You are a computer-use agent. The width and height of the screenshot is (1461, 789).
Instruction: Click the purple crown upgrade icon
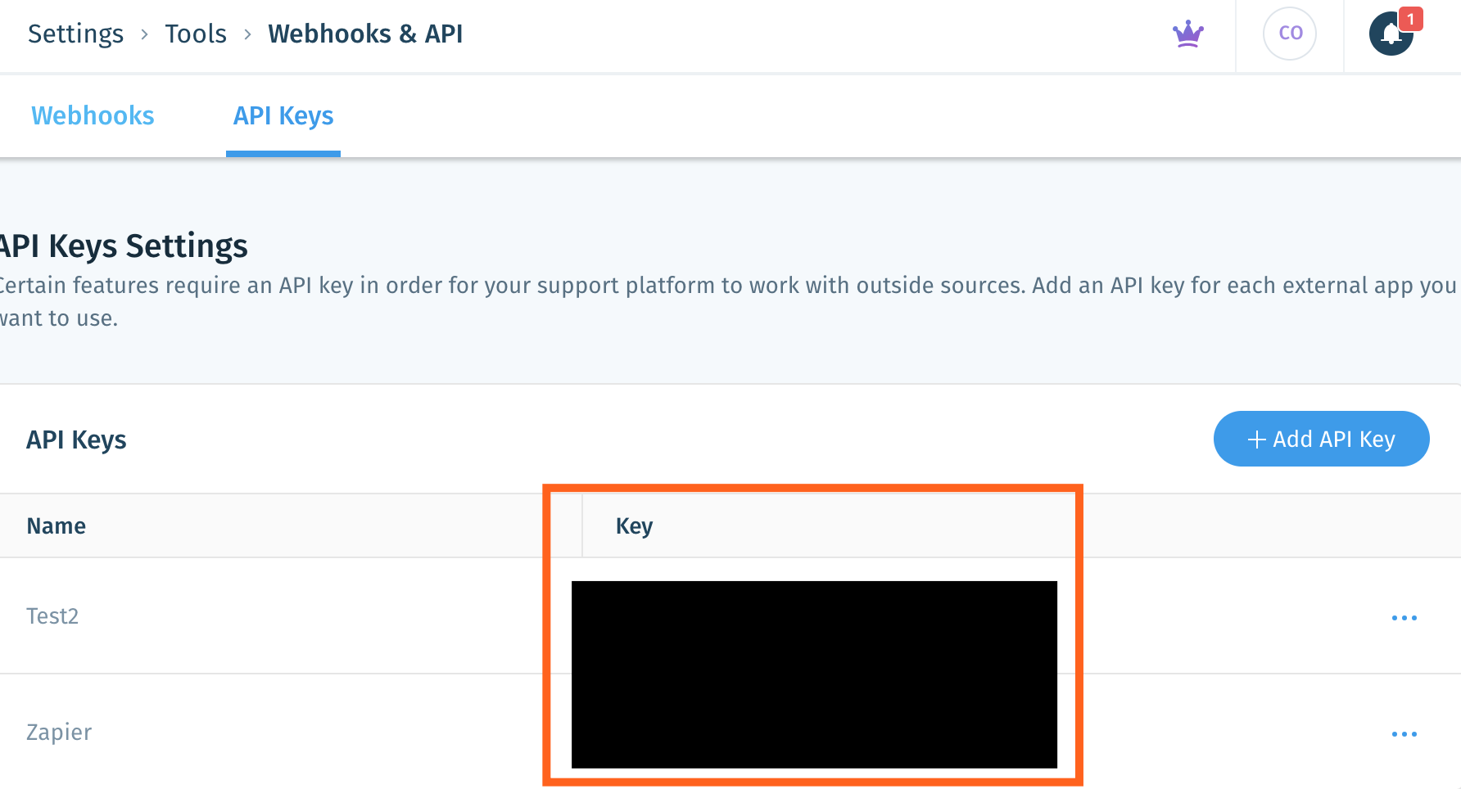pyautogui.click(x=1187, y=34)
